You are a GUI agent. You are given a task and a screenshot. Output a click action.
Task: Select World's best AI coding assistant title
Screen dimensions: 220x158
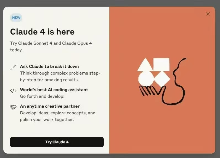[54, 89]
